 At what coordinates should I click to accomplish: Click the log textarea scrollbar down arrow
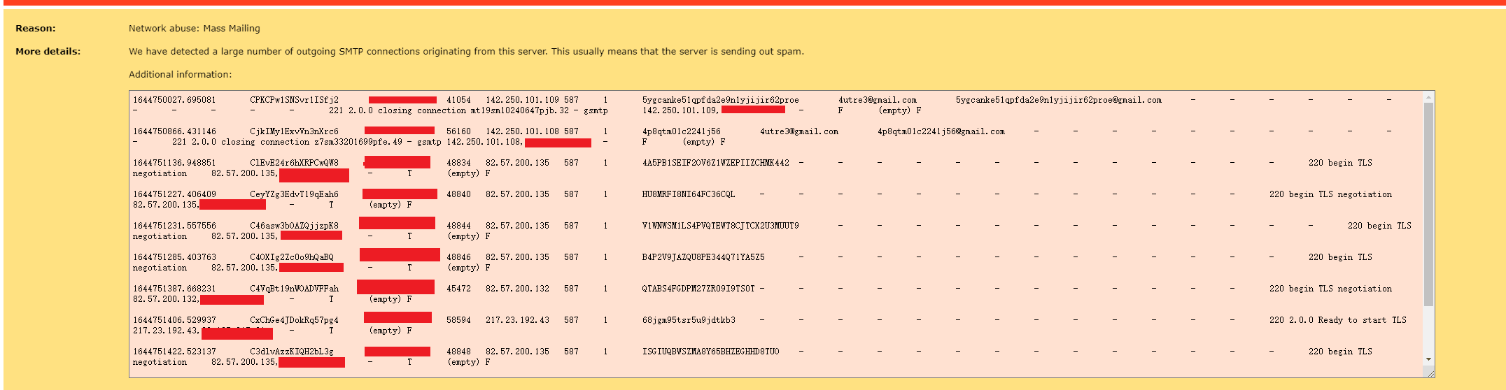[x=1428, y=360]
